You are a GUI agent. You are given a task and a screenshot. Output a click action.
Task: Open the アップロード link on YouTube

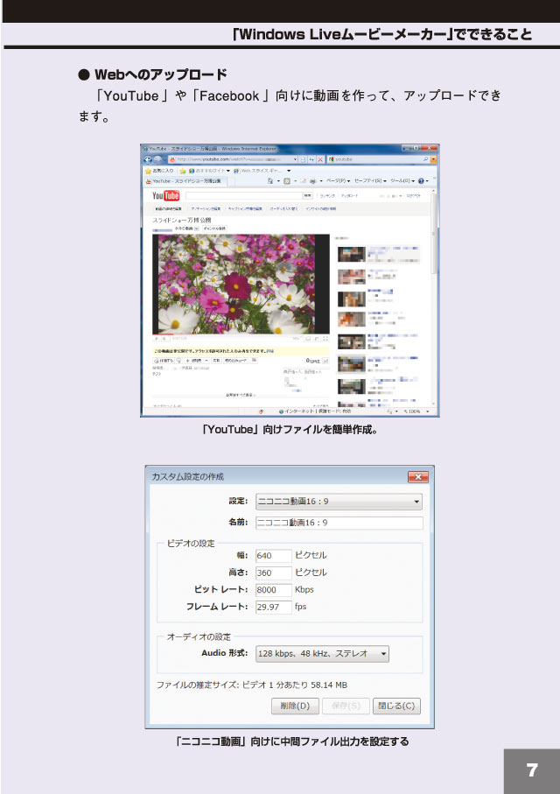[x=349, y=196]
